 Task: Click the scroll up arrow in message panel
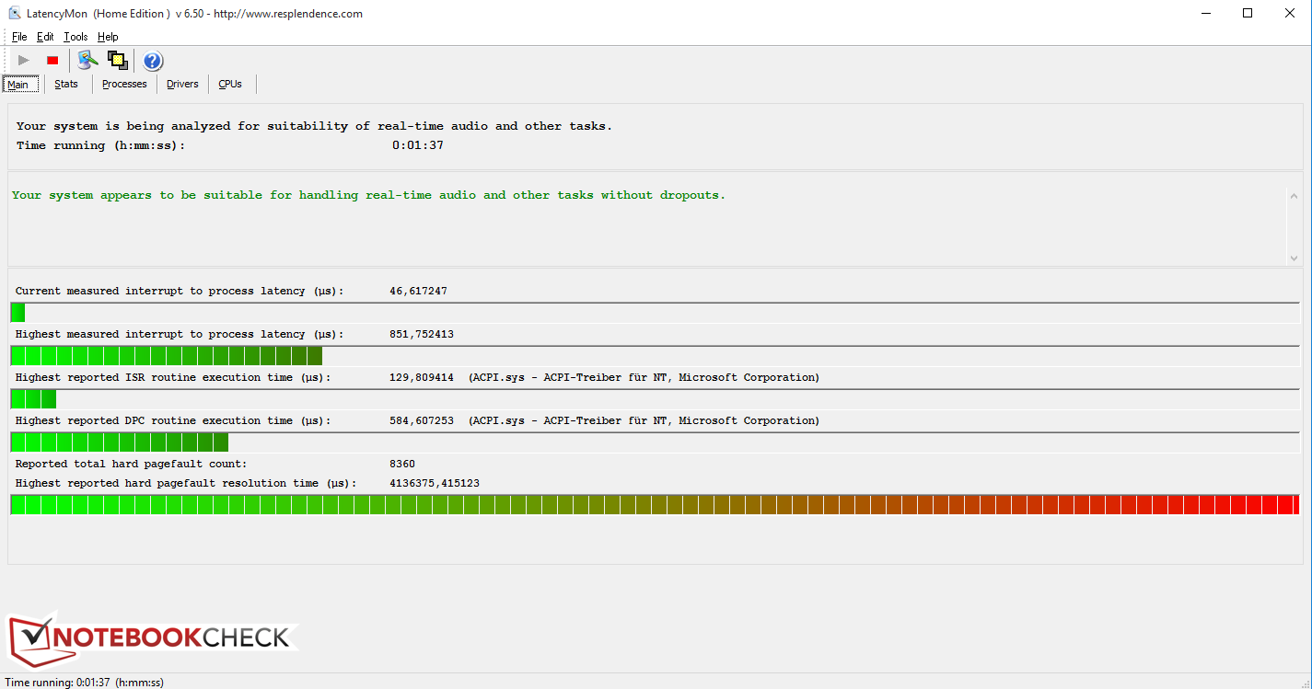(1295, 196)
